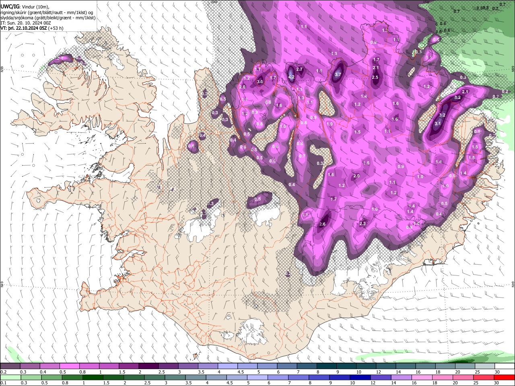The height and width of the screenshot is (386, 515).
Task: Select the palest green 0.1 swatch in rain legend
Action: 10,378
